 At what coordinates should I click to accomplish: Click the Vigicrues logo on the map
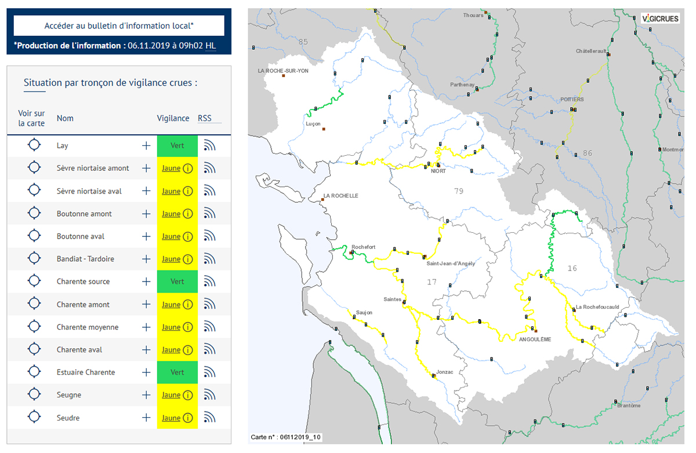[x=660, y=19]
